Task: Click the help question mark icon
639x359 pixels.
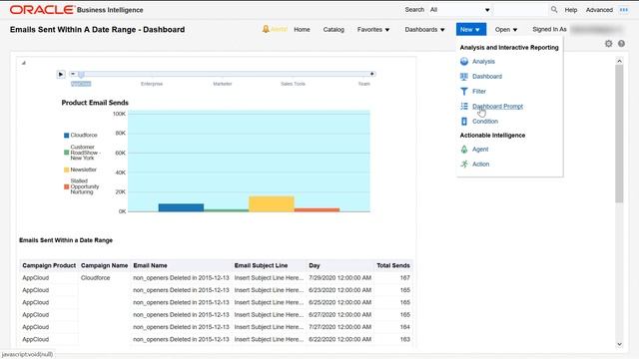Action: pos(621,44)
